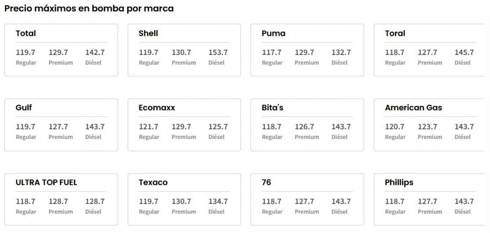Click Puma's diesel price 132.7
Image resolution: width=490 pixels, height=233 pixels.
click(341, 53)
